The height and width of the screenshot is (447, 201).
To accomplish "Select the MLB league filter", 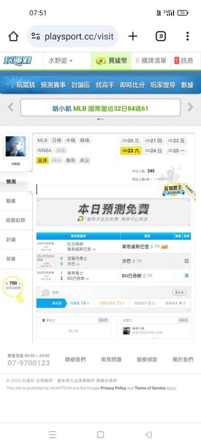I will click(42, 140).
